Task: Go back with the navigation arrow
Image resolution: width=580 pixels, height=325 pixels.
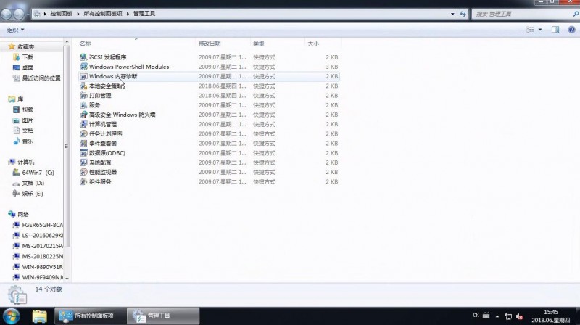Action: [x=7, y=14]
